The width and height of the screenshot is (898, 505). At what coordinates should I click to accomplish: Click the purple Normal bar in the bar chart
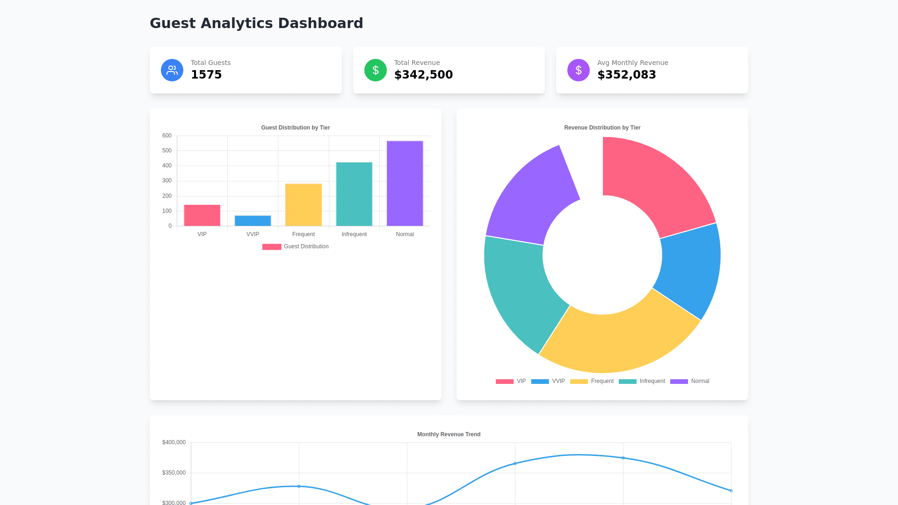[x=405, y=183]
